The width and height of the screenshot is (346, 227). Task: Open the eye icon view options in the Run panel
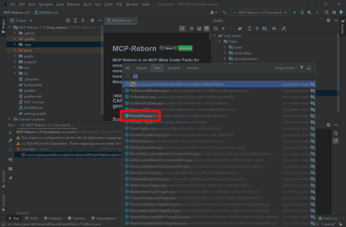(x=10, y=159)
